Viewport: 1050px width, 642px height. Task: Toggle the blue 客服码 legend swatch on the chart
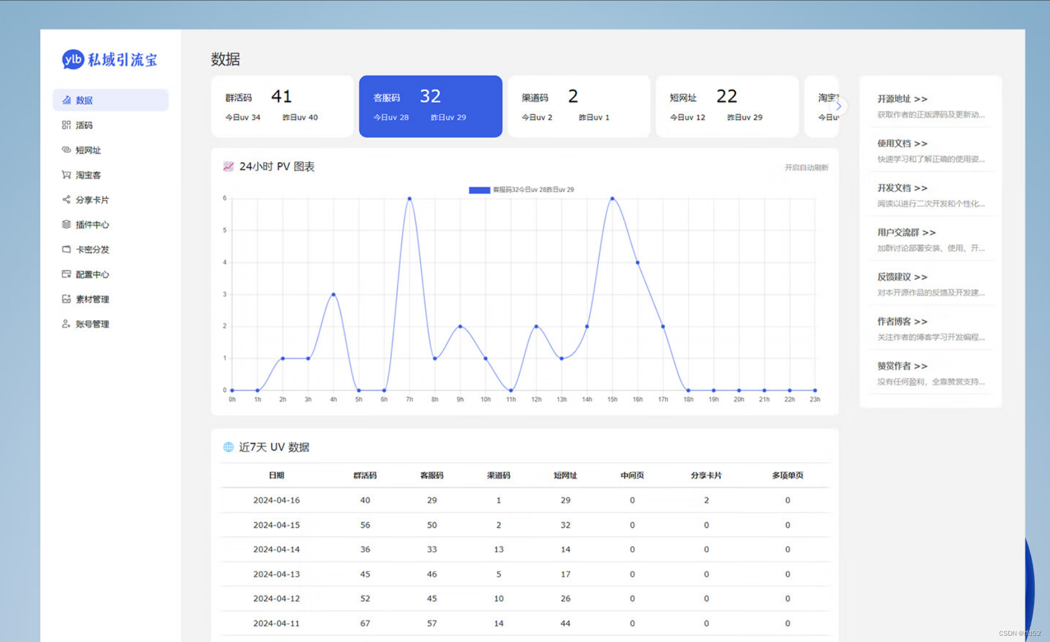pyautogui.click(x=479, y=190)
